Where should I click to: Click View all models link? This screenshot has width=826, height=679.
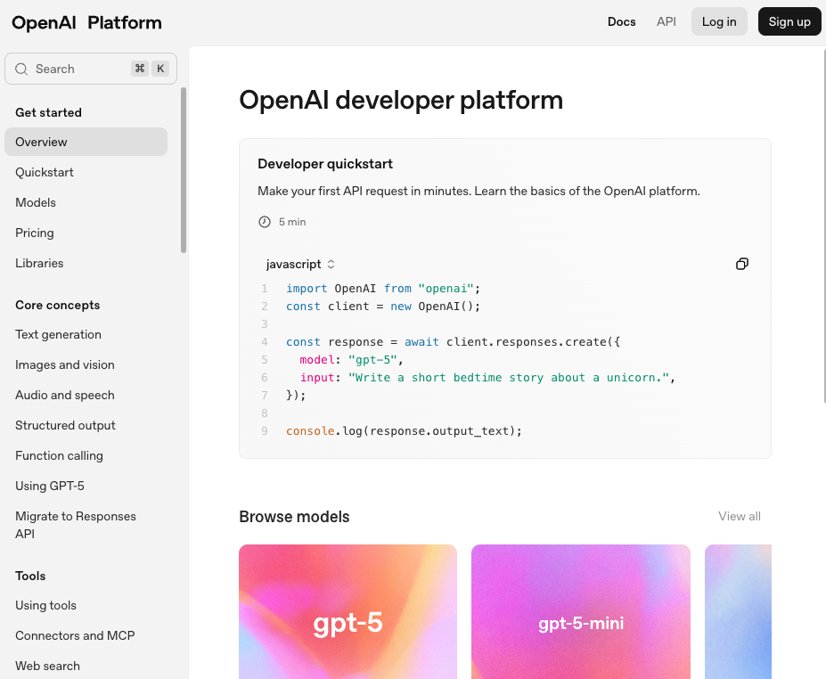[739, 516]
